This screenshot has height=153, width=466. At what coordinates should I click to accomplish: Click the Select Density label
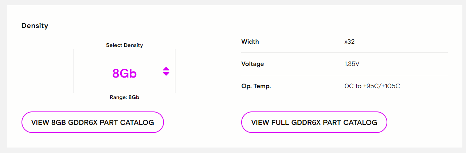[x=124, y=46]
